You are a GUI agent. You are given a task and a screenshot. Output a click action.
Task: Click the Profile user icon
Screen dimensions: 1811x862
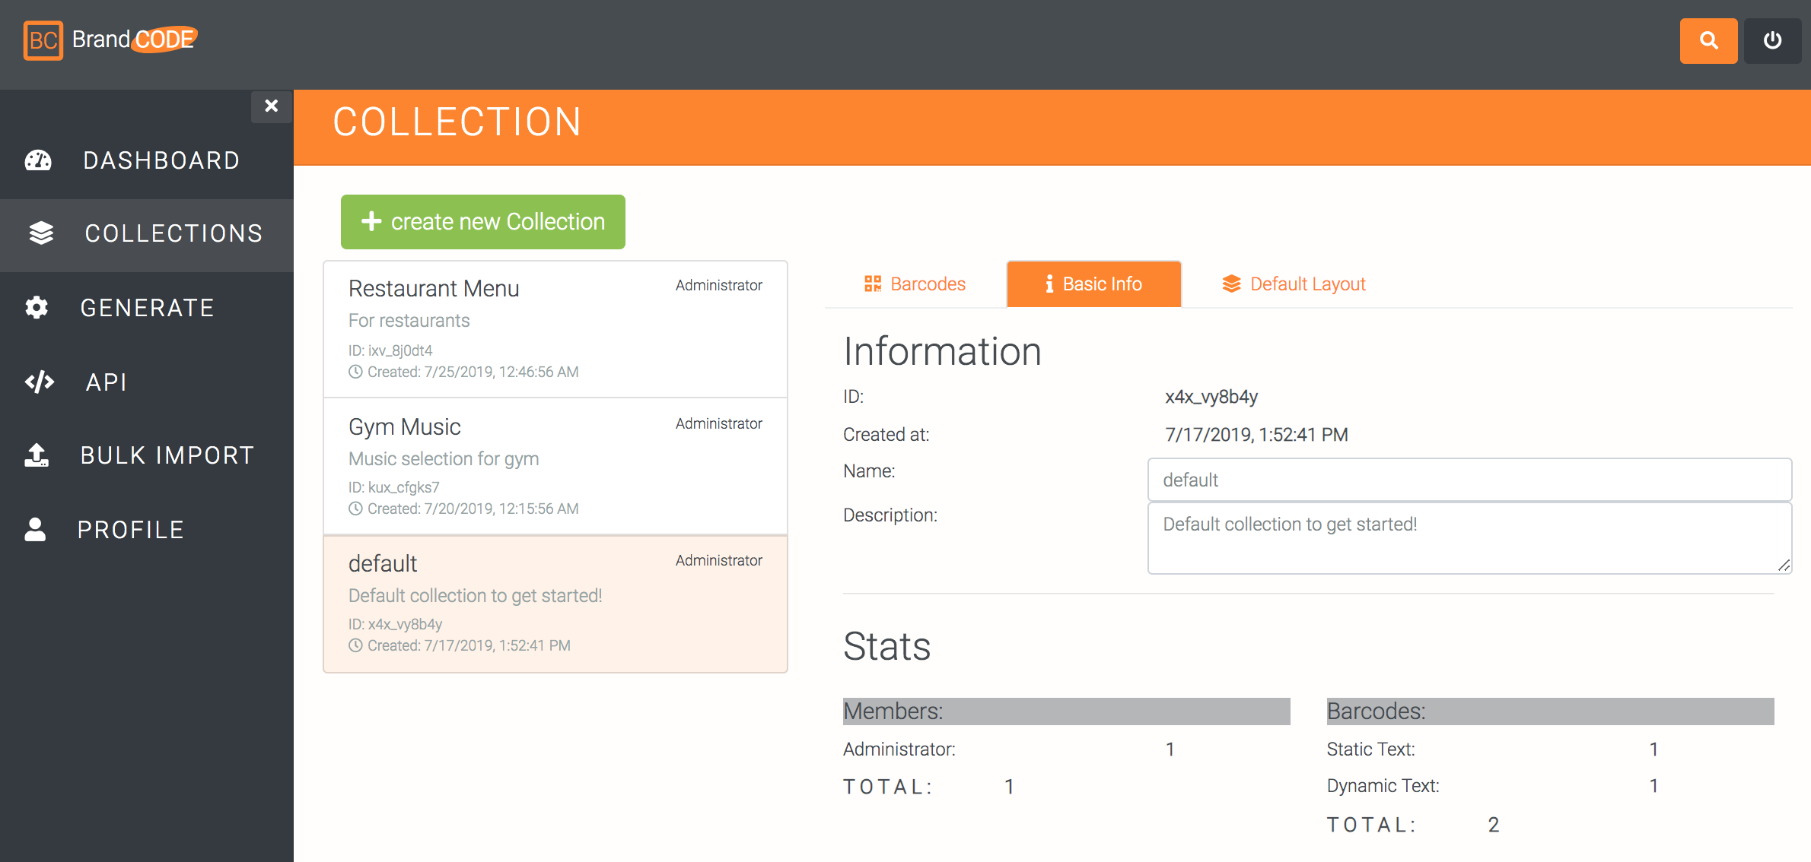coord(35,529)
